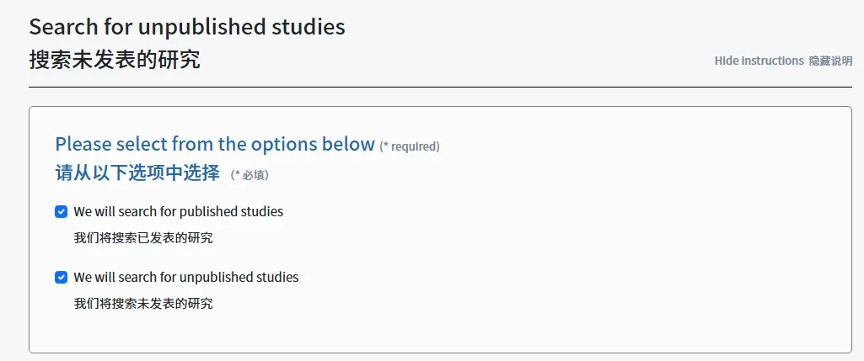Click the 'We will search for published studies' label
Screen dimensions: 864x361
point(179,212)
